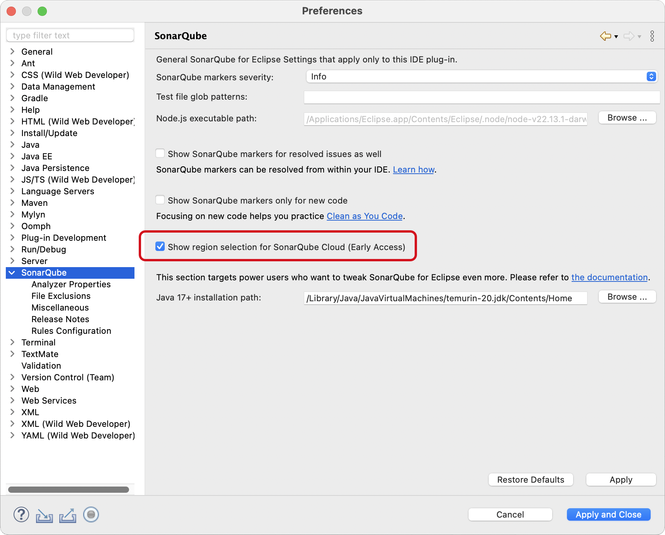Select the Gradle tree item
665x535 pixels.
[x=34, y=98]
